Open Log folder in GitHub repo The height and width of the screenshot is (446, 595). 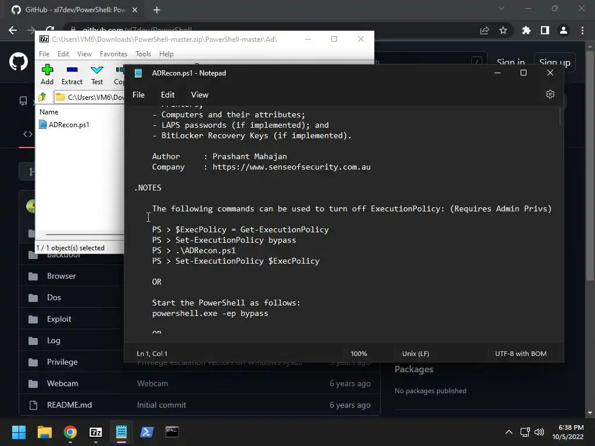[53, 340]
